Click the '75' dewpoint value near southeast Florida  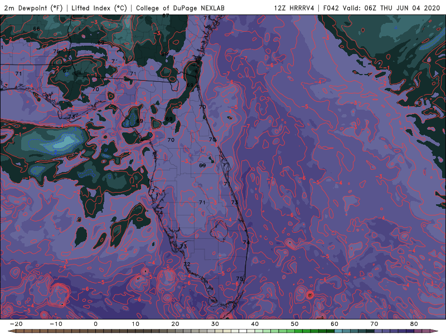(x=240, y=279)
